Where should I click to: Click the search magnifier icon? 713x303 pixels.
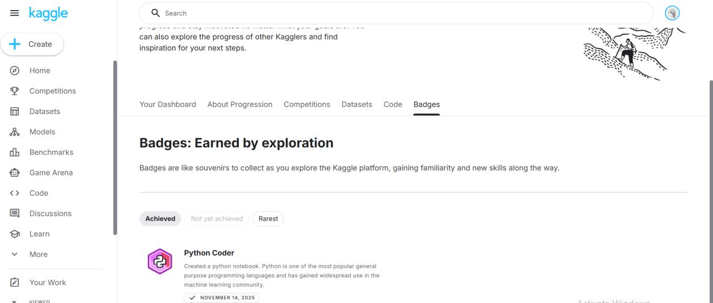155,13
